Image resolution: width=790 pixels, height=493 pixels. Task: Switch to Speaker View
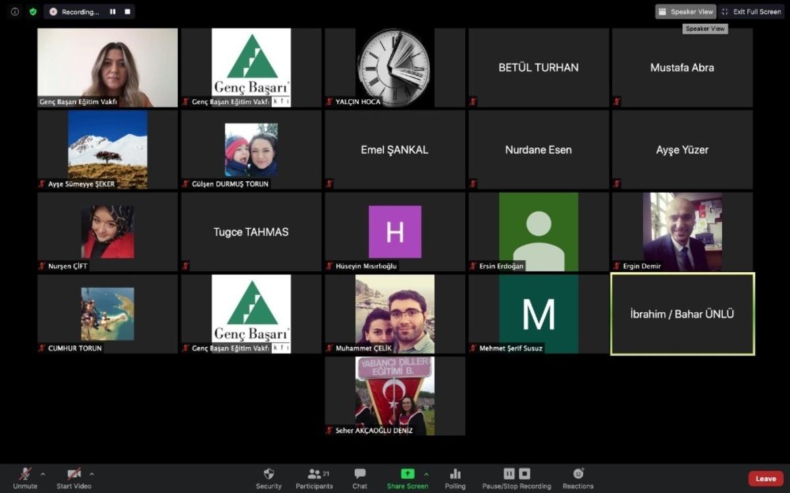(685, 12)
